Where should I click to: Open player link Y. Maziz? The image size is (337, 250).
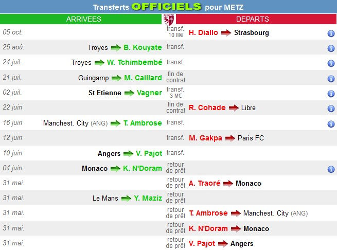148,198
